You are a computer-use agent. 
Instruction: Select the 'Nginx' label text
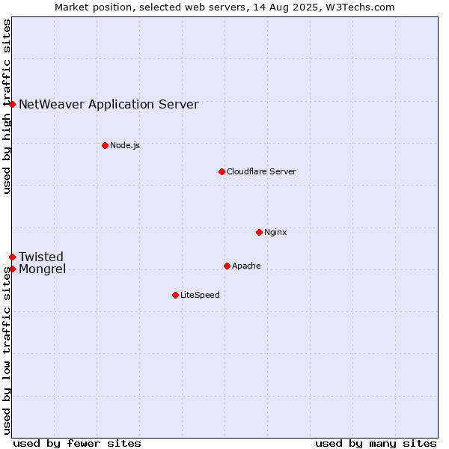click(275, 233)
